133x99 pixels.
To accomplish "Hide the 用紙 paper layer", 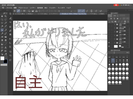I will [109, 46].
